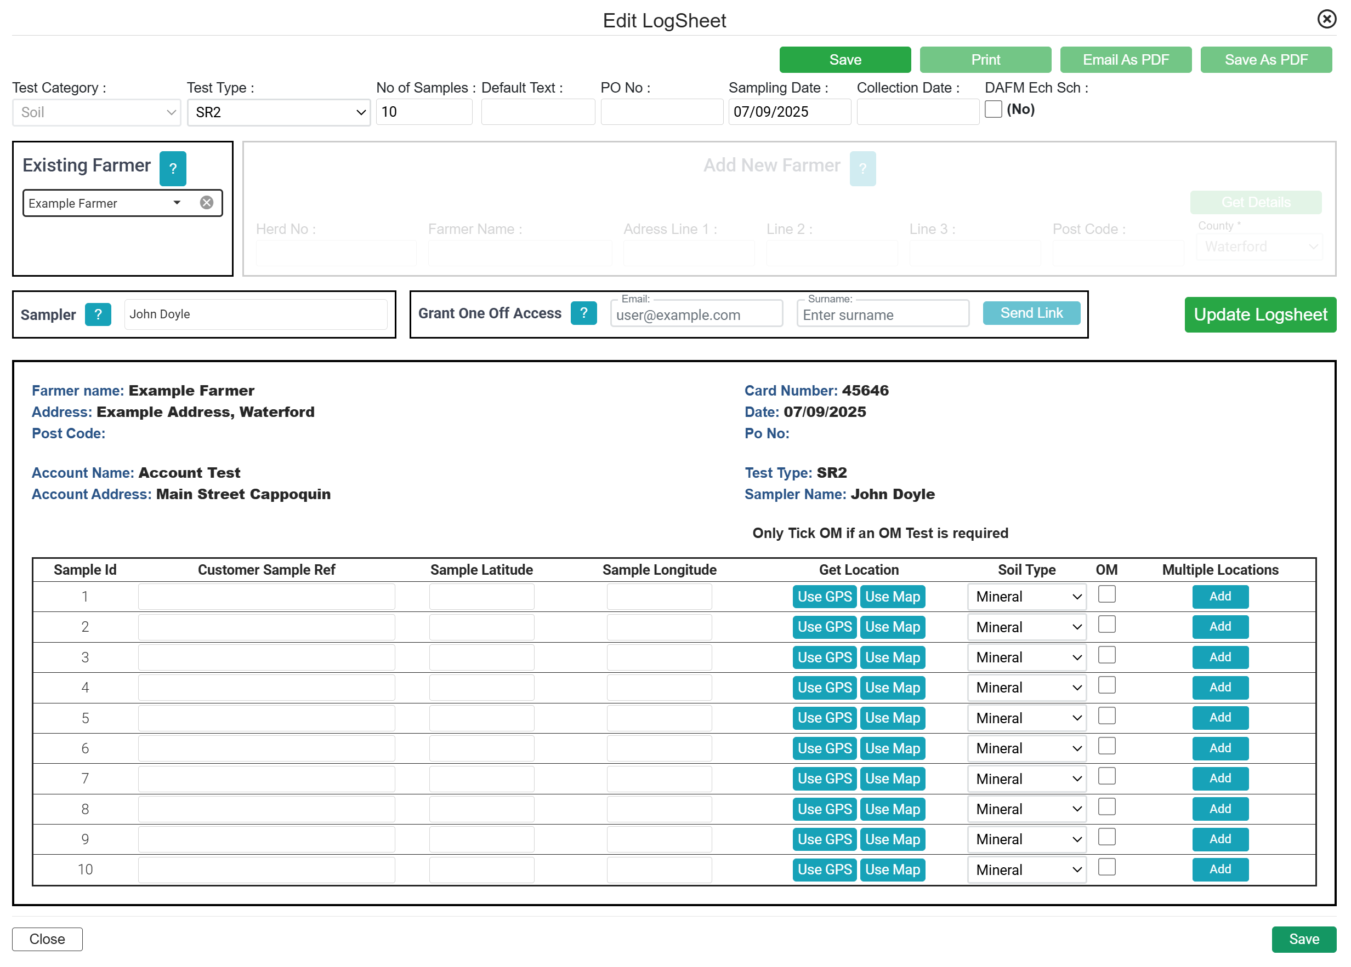Click the Existing Farmer help icon
Viewport: 1351px width, 967px height.
[x=173, y=168]
